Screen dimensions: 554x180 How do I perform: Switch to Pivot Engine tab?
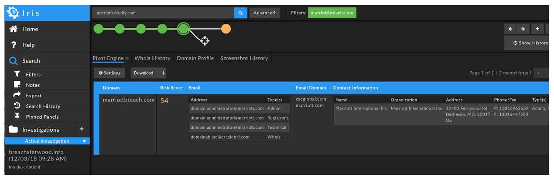(x=108, y=58)
